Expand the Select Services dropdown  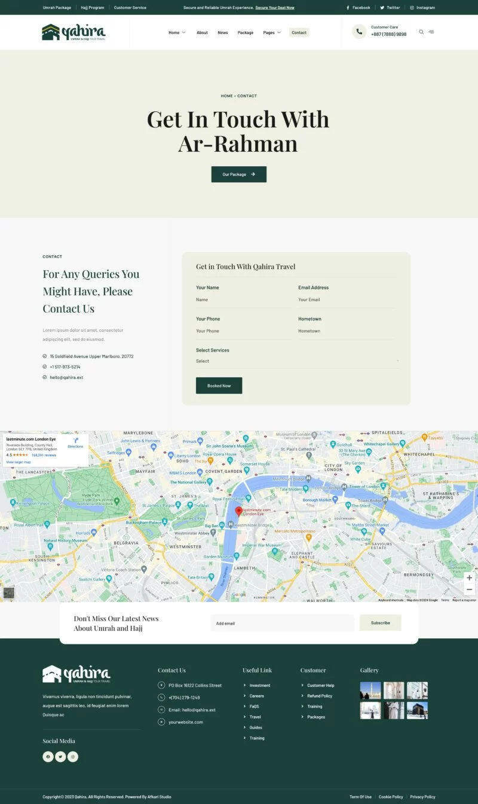click(x=297, y=361)
